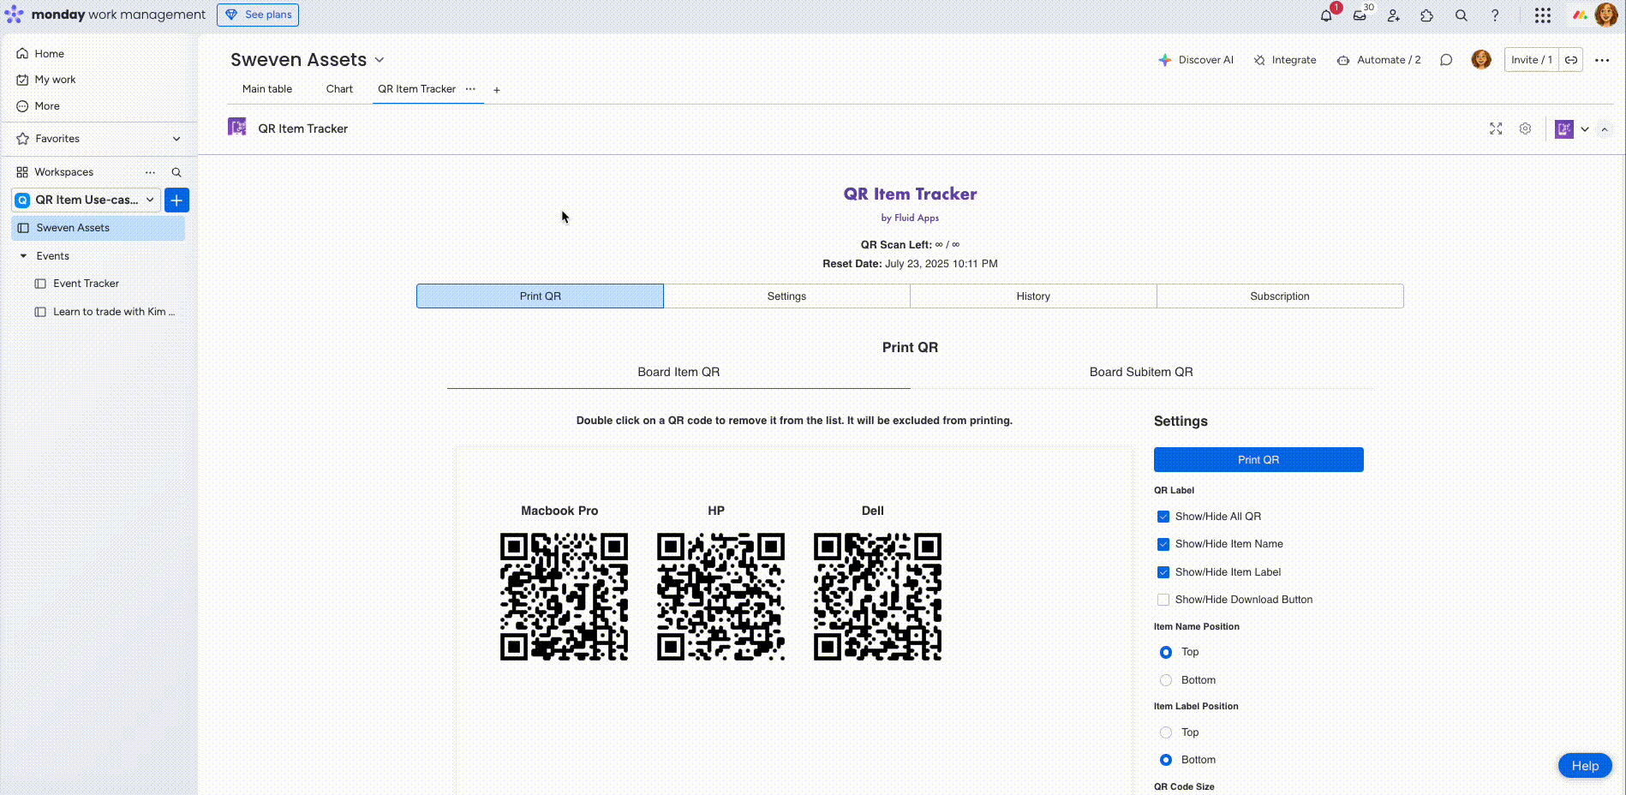Viewport: 1626px width, 795px height.
Task: Open the QR Item Use-case workspace dropdown
Action: (86, 200)
